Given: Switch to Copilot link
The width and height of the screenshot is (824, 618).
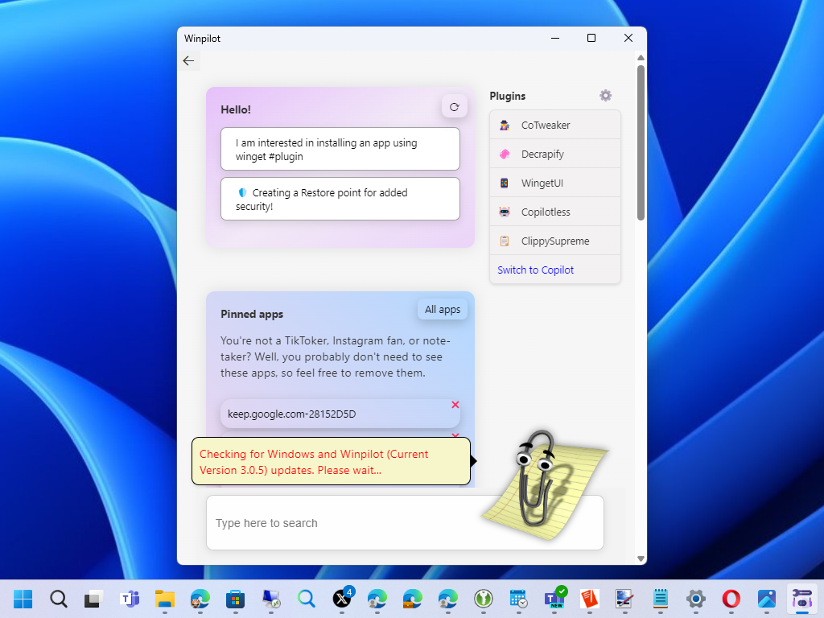Looking at the screenshot, I should point(535,270).
